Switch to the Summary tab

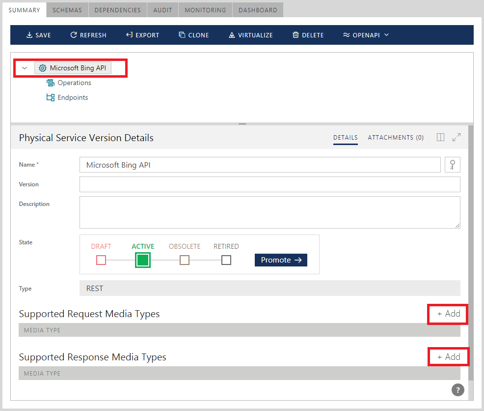(25, 10)
